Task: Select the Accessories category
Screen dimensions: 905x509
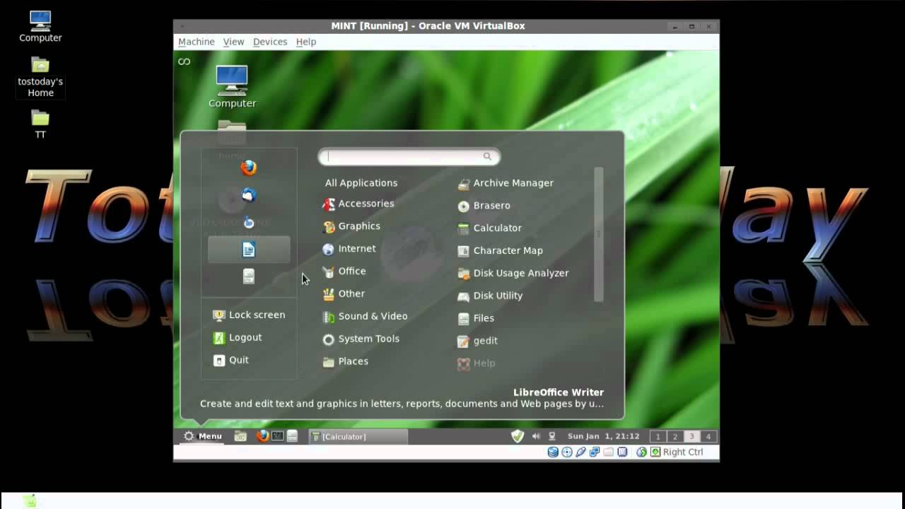Action: [x=358, y=204]
